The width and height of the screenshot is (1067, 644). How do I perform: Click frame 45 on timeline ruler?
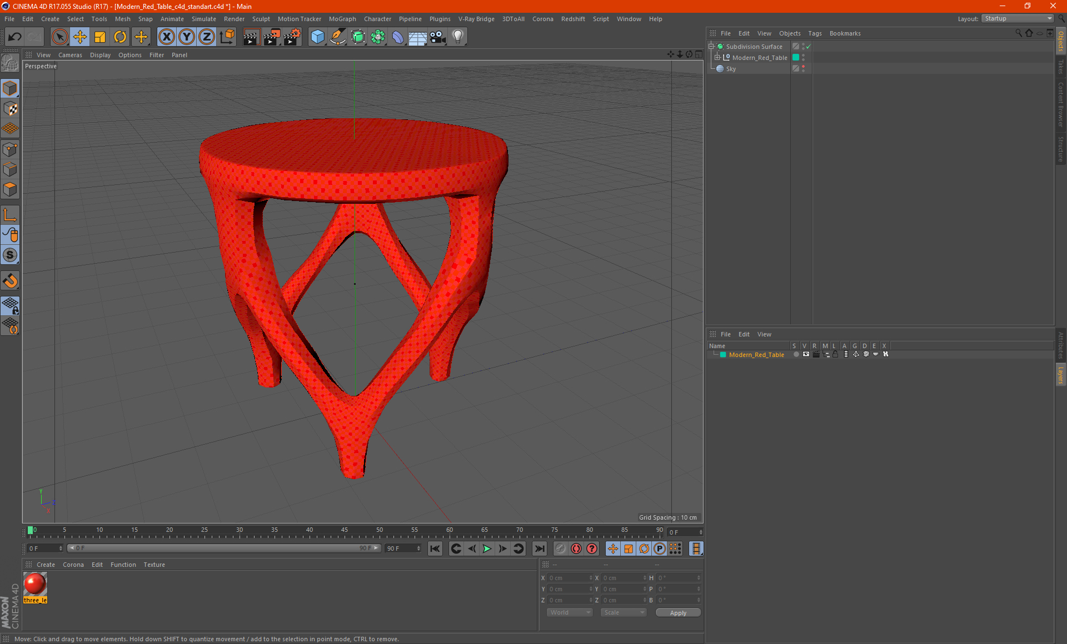(x=345, y=531)
